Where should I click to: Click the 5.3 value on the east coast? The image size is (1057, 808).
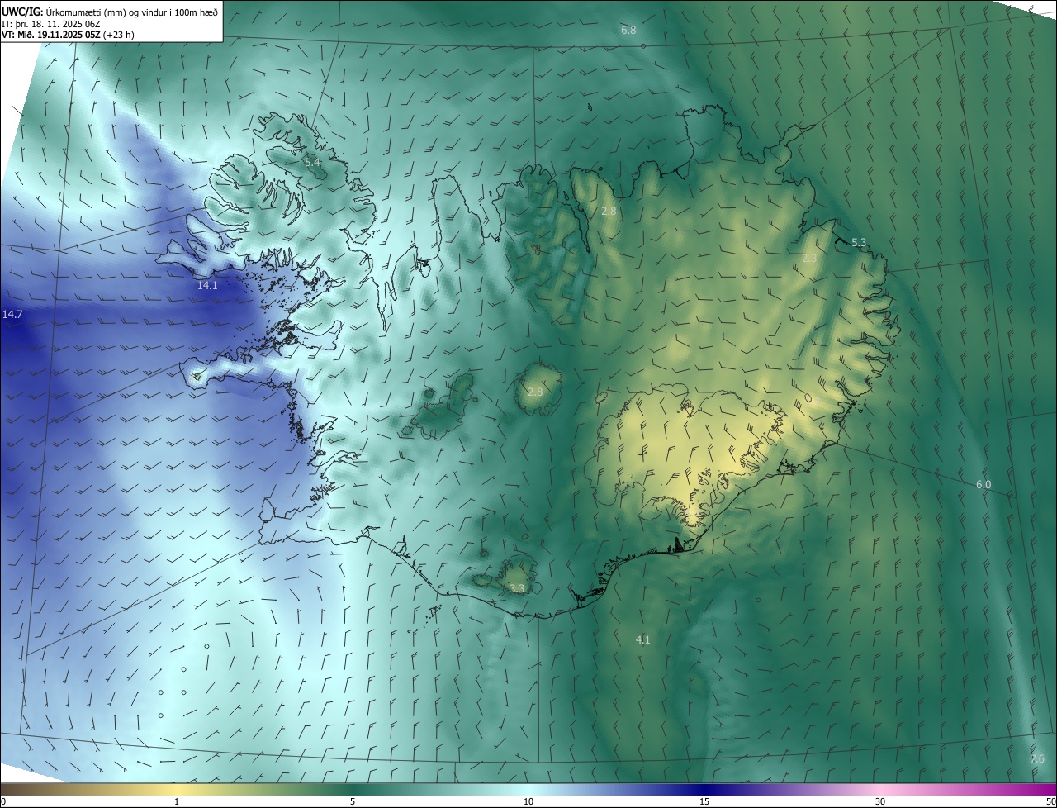point(859,242)
